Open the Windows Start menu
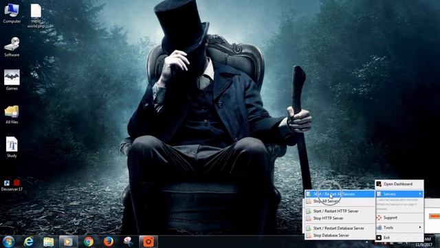 coord(8,242)
